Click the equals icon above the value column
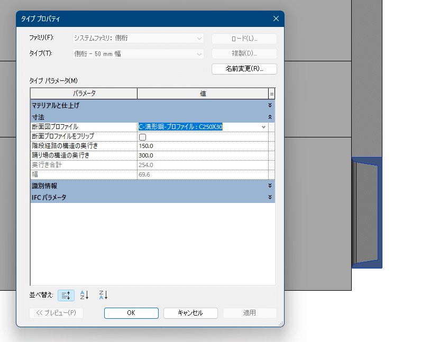Screen dimensions: 448x342 click(271, 93)
